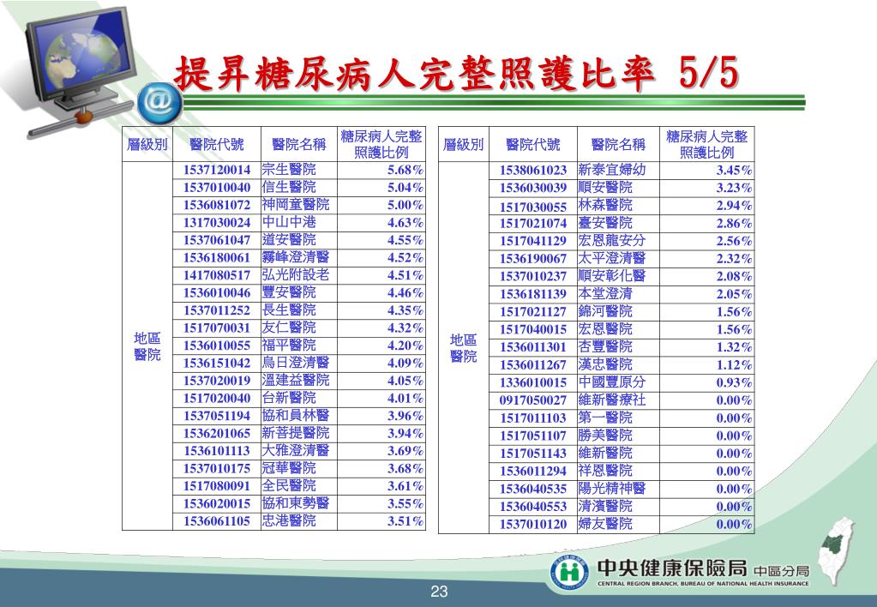877x607 pixels.
Task: Click hospital code 1537010040
Action: click(x=217, y=188)
